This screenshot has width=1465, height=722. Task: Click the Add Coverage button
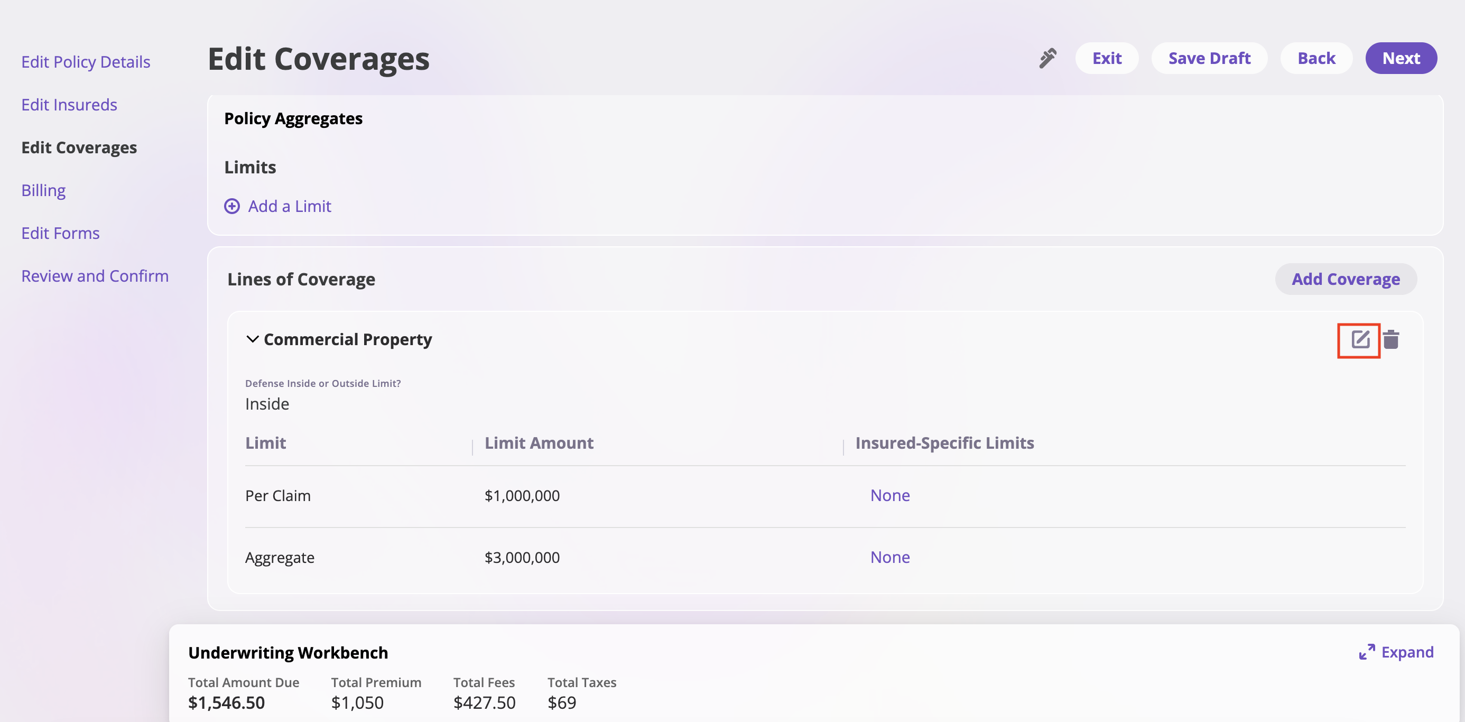pos(1346,280)
